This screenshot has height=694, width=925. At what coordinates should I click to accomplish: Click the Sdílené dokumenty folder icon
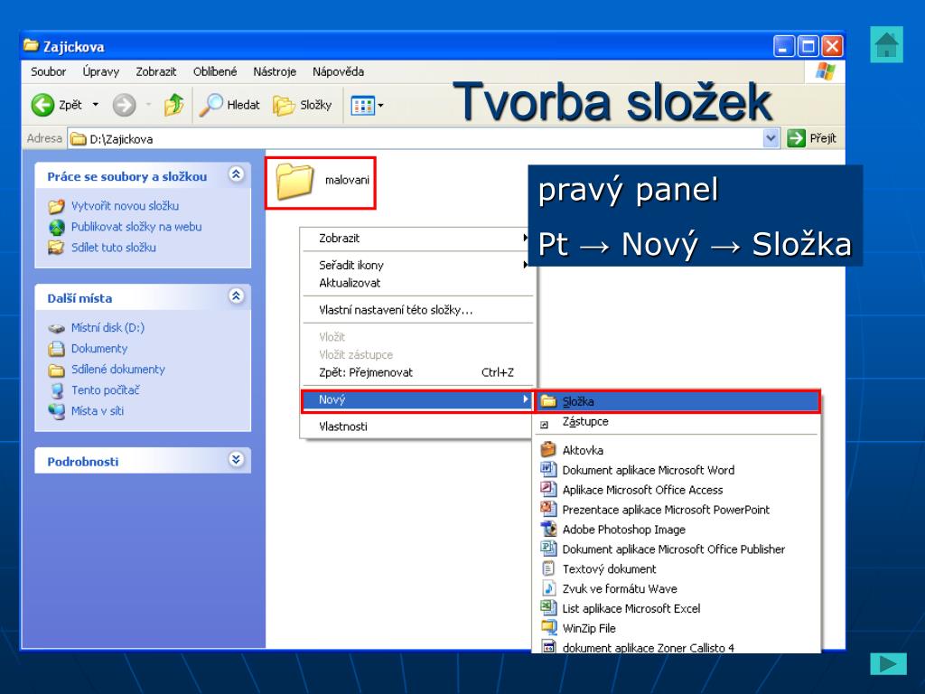56,370
